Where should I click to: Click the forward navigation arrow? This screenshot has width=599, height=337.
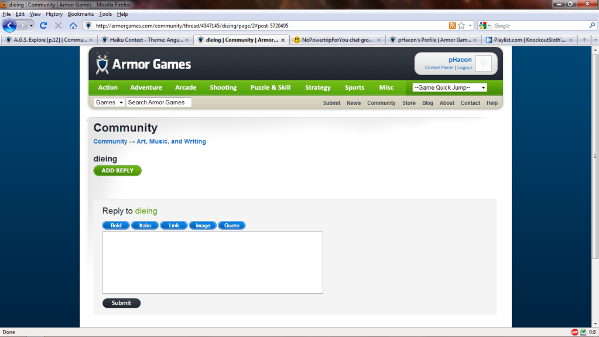pyautogui.click(x=22, y=26)
